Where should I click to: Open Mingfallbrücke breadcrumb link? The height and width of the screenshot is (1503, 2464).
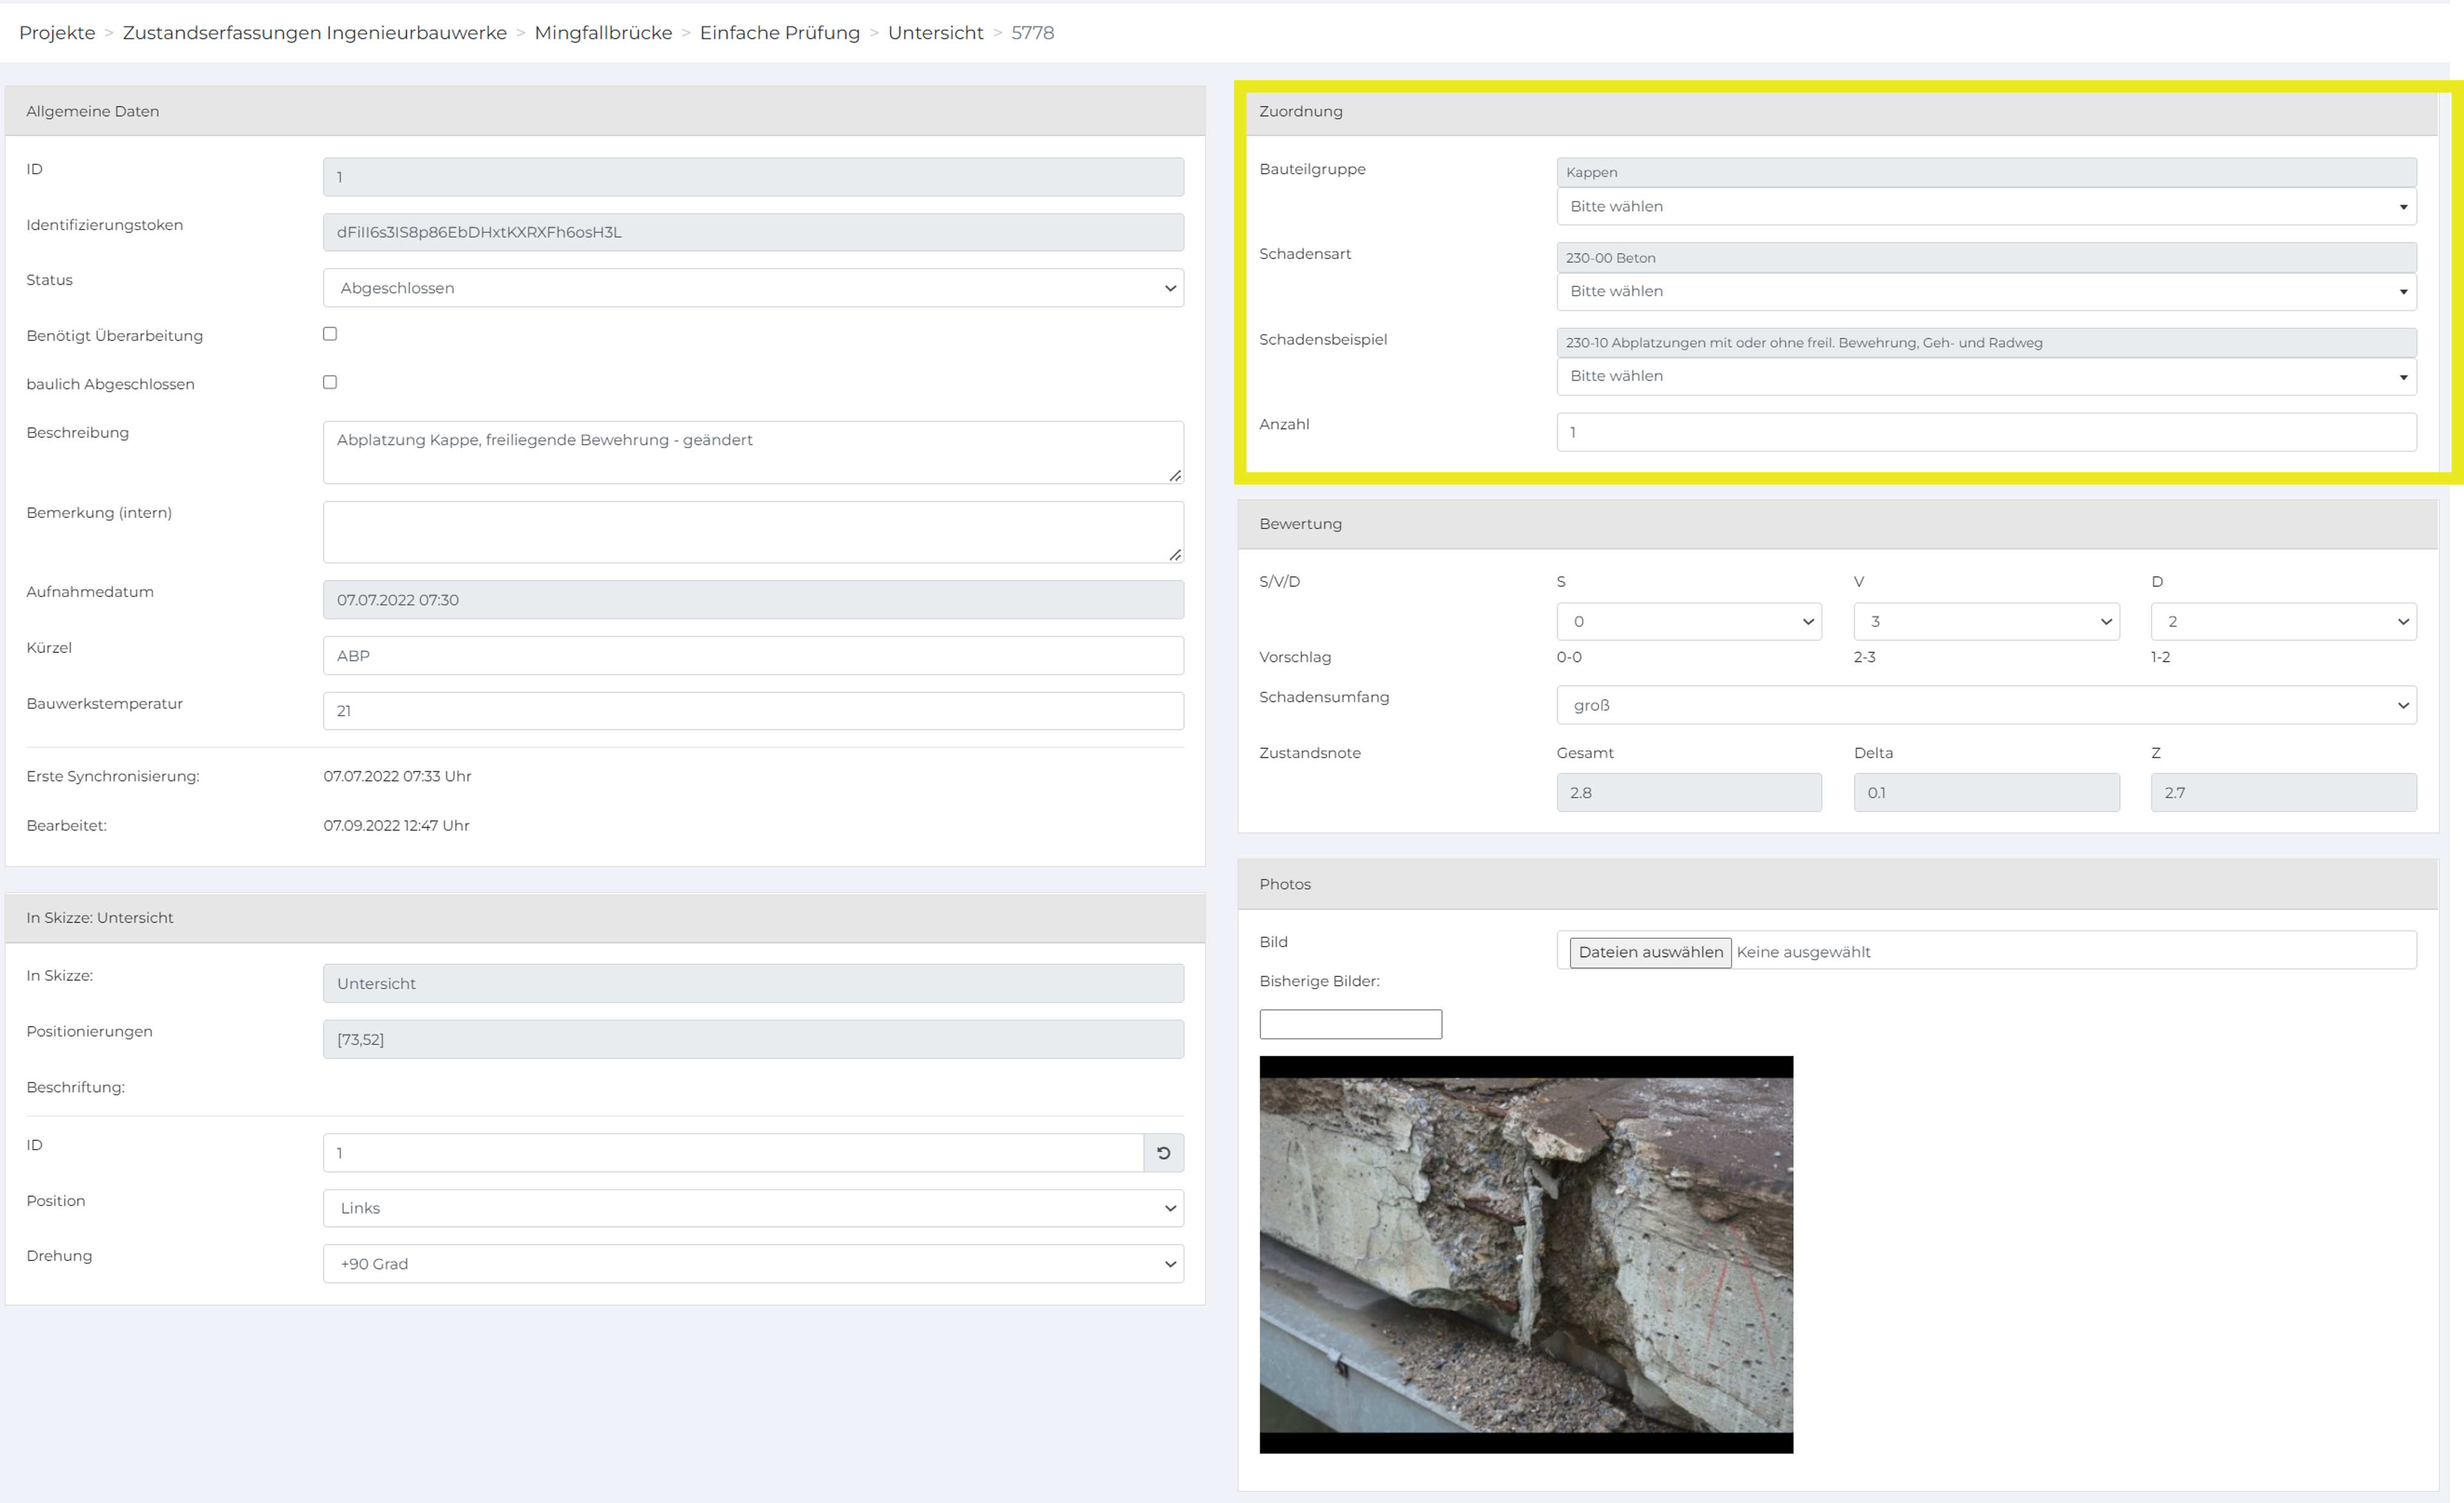[x=603, y=33]
